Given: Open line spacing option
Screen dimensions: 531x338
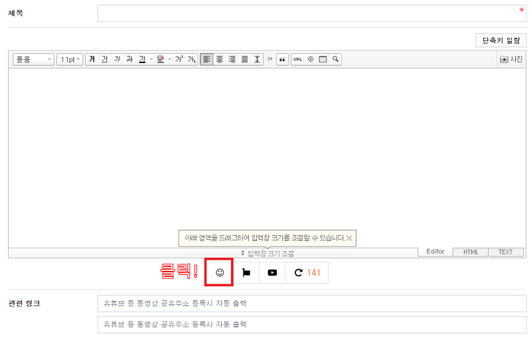Looking at the screenshot, I should coord(257,59).
